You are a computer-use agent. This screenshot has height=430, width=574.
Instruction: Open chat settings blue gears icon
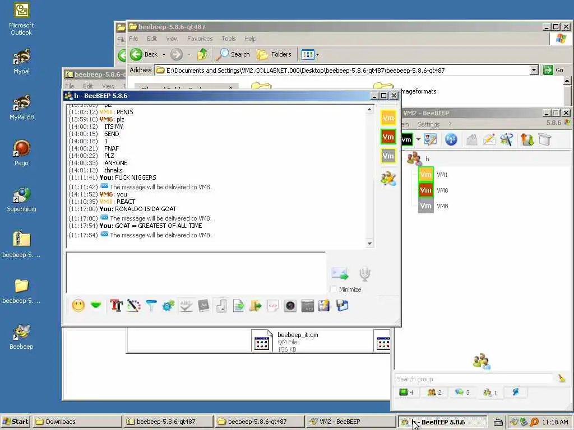tap(168, 306)
